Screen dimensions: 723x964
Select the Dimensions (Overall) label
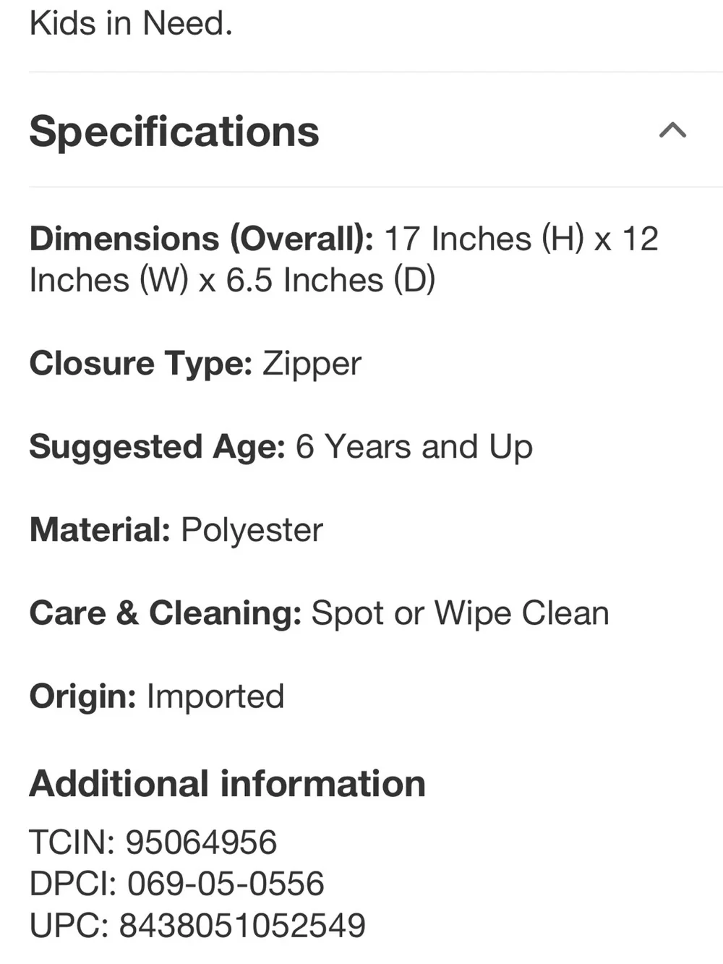coord(201,239)
